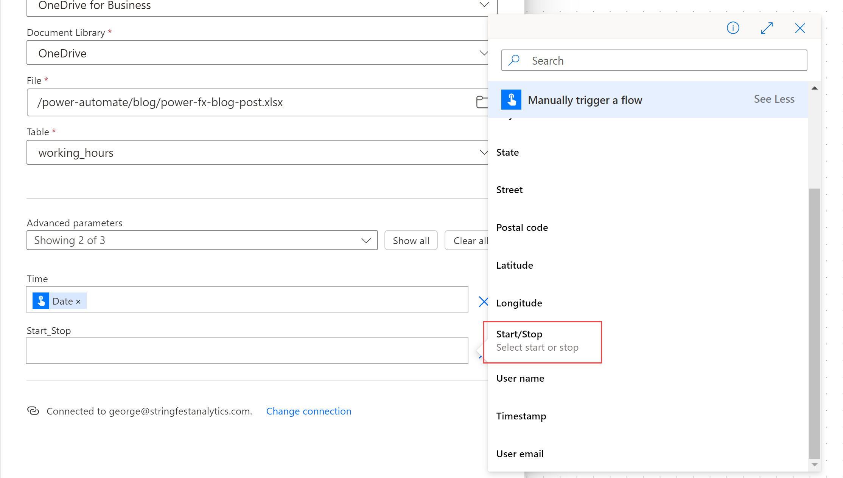Choose the Timestamp dynamic content item

(x=521, y=416)
